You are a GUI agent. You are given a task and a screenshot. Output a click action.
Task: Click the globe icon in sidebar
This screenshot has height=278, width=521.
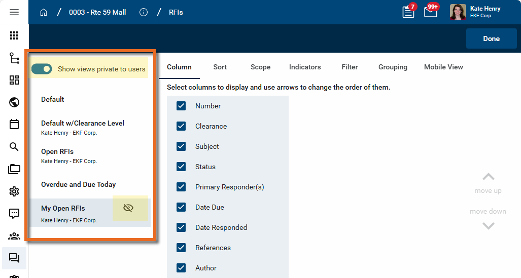point(14,103)
